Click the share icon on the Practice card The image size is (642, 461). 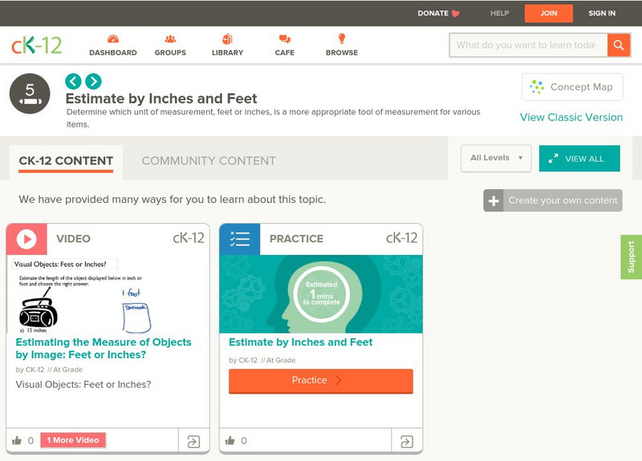point(406,440)
